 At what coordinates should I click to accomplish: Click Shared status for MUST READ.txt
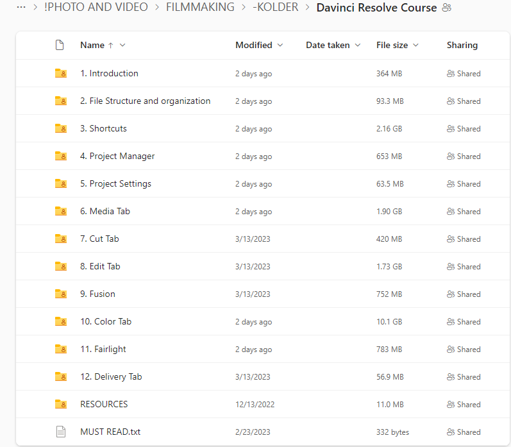click(x=464, y=432)
